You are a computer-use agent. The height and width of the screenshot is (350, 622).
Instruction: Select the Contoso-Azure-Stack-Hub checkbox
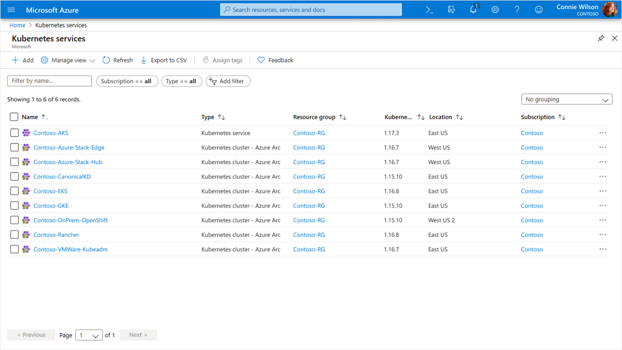15,162
